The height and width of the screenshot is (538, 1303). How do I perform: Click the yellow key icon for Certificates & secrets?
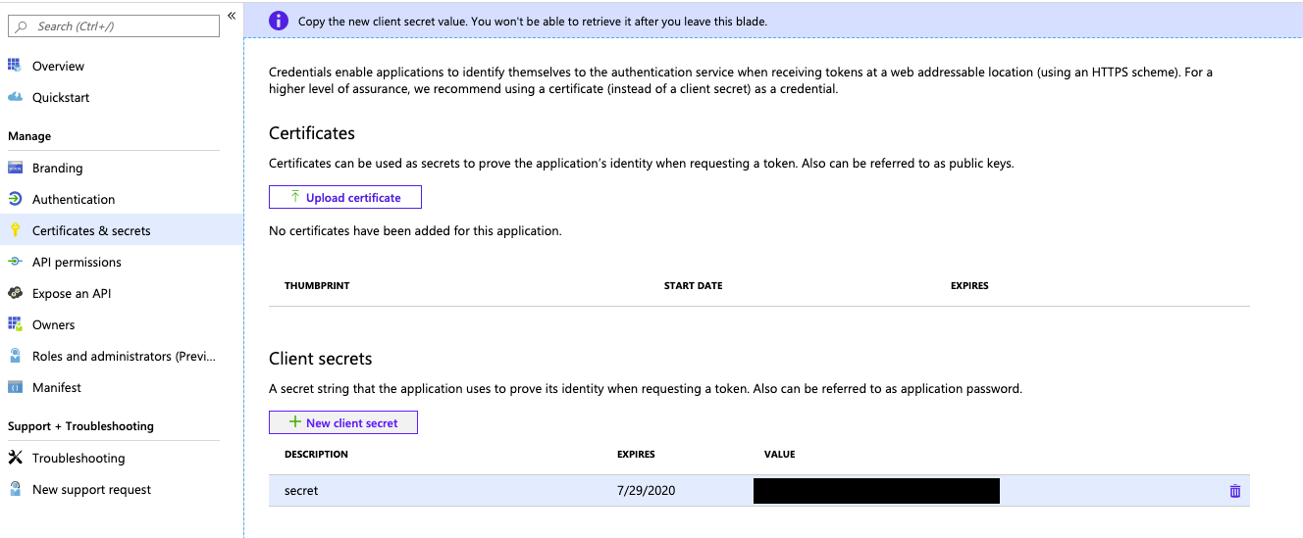[x=15, y=230]
